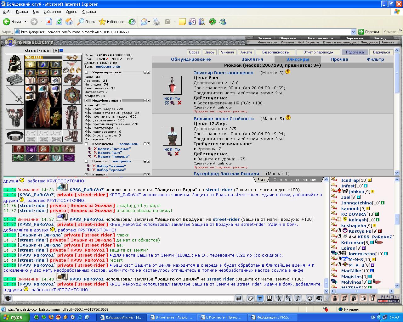The image size is (403, 322).
Task: Click the 592/1221 HP bar
Action: (x=43, y=57)
